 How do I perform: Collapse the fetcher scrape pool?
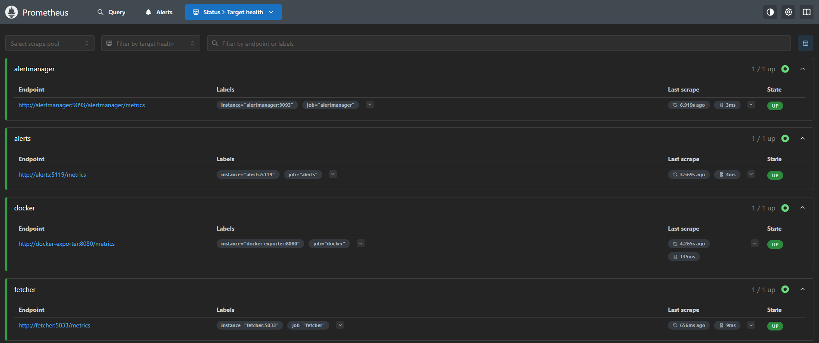803,289
